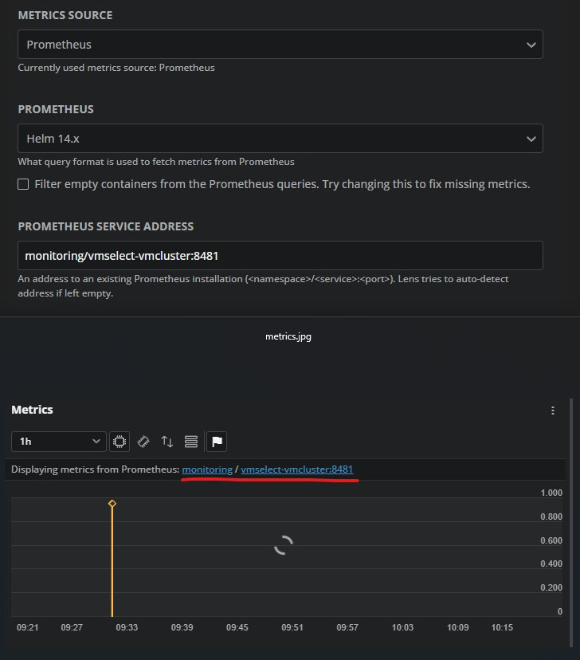
Task: Focus the Prometheus Service Address field
Action: (x=280, y=256)
